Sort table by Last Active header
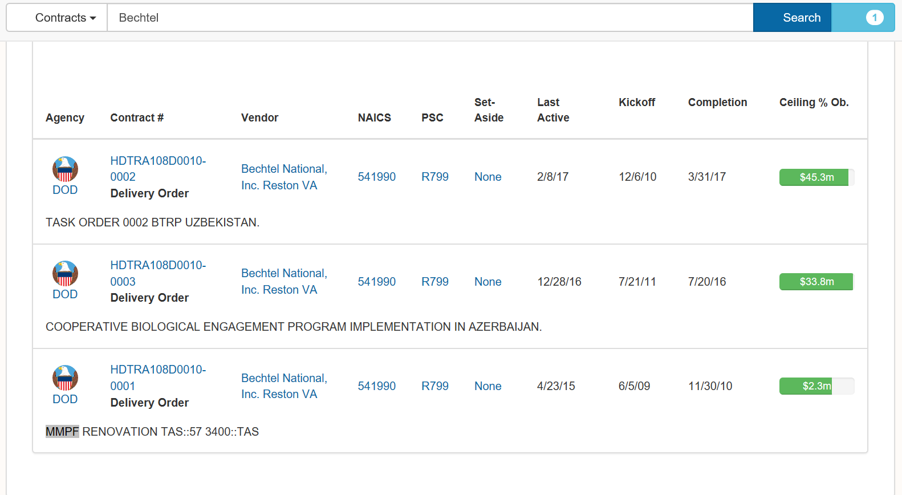Image resolution: width=902 pixels, height=495 pixels. click(552, 110)
